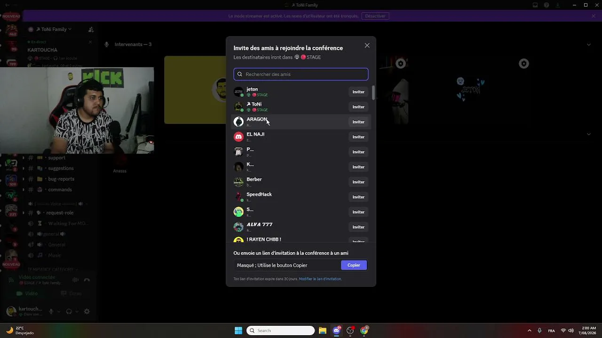Screen dimensions: 602x338
Task: Invite ALVA 777 to the conference
Action: (358, 227)
